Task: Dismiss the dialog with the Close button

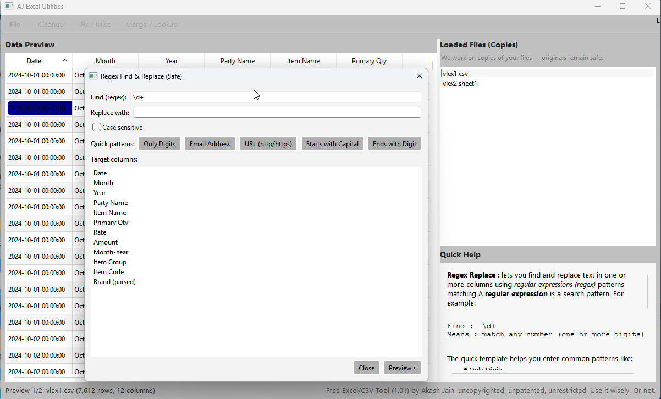Action: coord(366,367)
